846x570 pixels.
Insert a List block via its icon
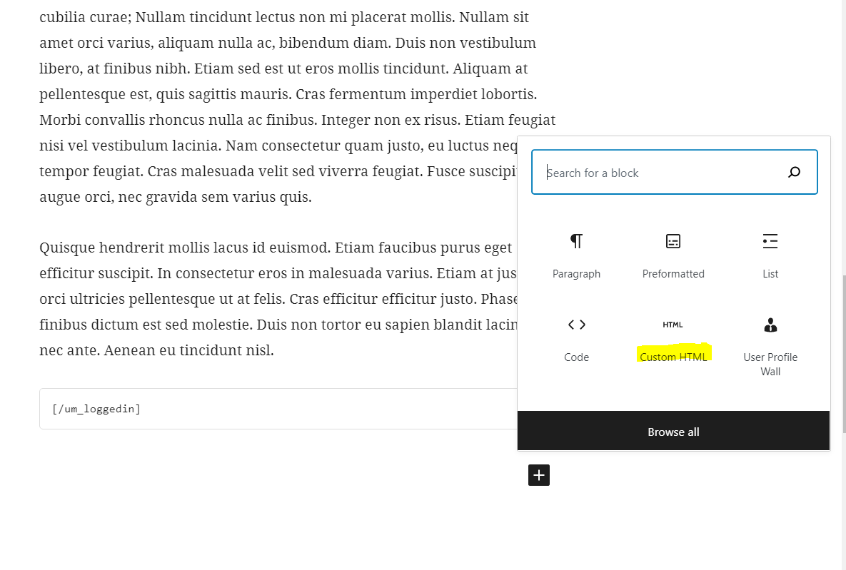pyautogui.click(x=770, y=241)
